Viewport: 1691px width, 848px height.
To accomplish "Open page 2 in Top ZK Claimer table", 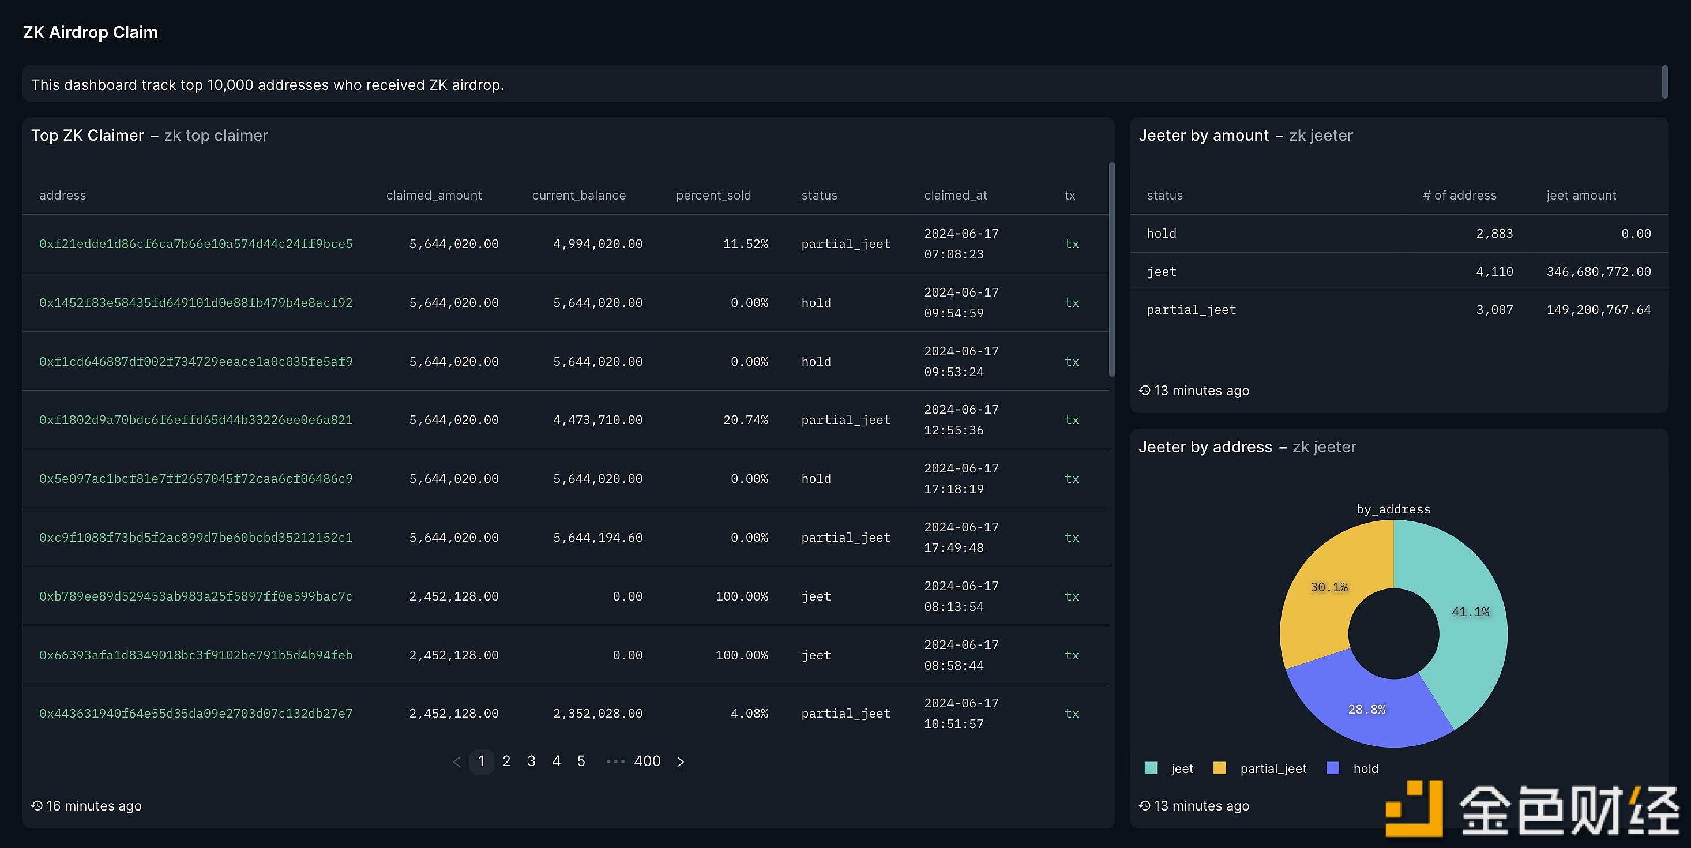I will (x=507, y=760).
